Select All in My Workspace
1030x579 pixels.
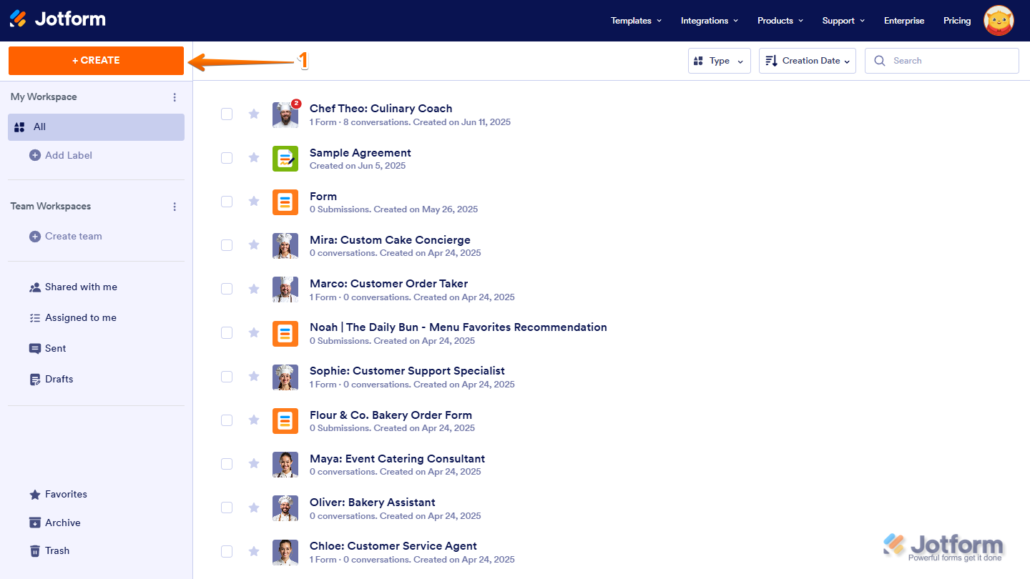(x=96, y=127)
